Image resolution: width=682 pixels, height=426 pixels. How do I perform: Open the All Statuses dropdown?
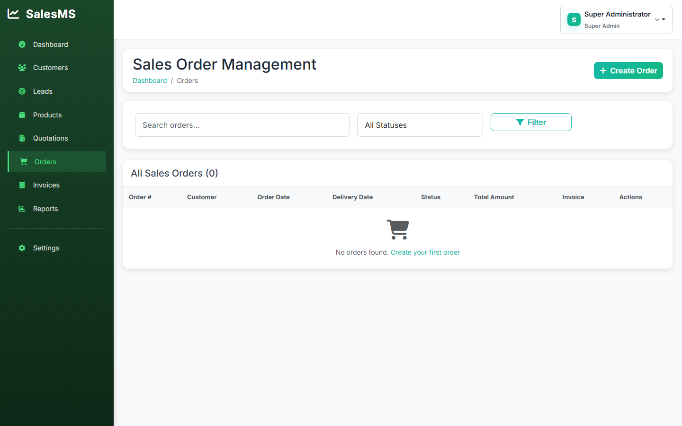pos(420,125)
